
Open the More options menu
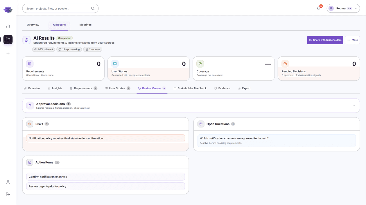[352, 40]
